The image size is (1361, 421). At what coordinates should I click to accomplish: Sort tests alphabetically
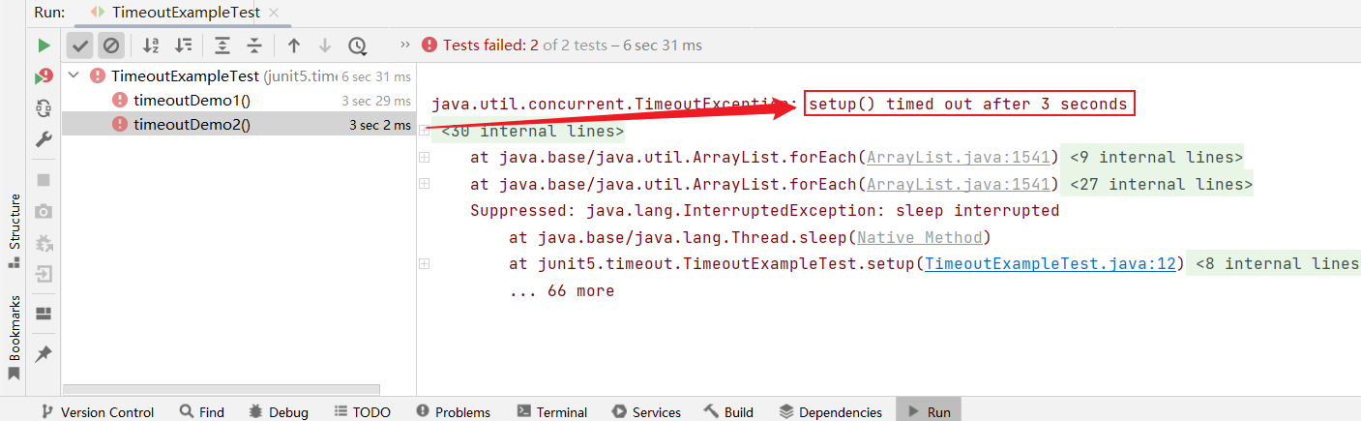pyautogui.click(x=150, y=45)
